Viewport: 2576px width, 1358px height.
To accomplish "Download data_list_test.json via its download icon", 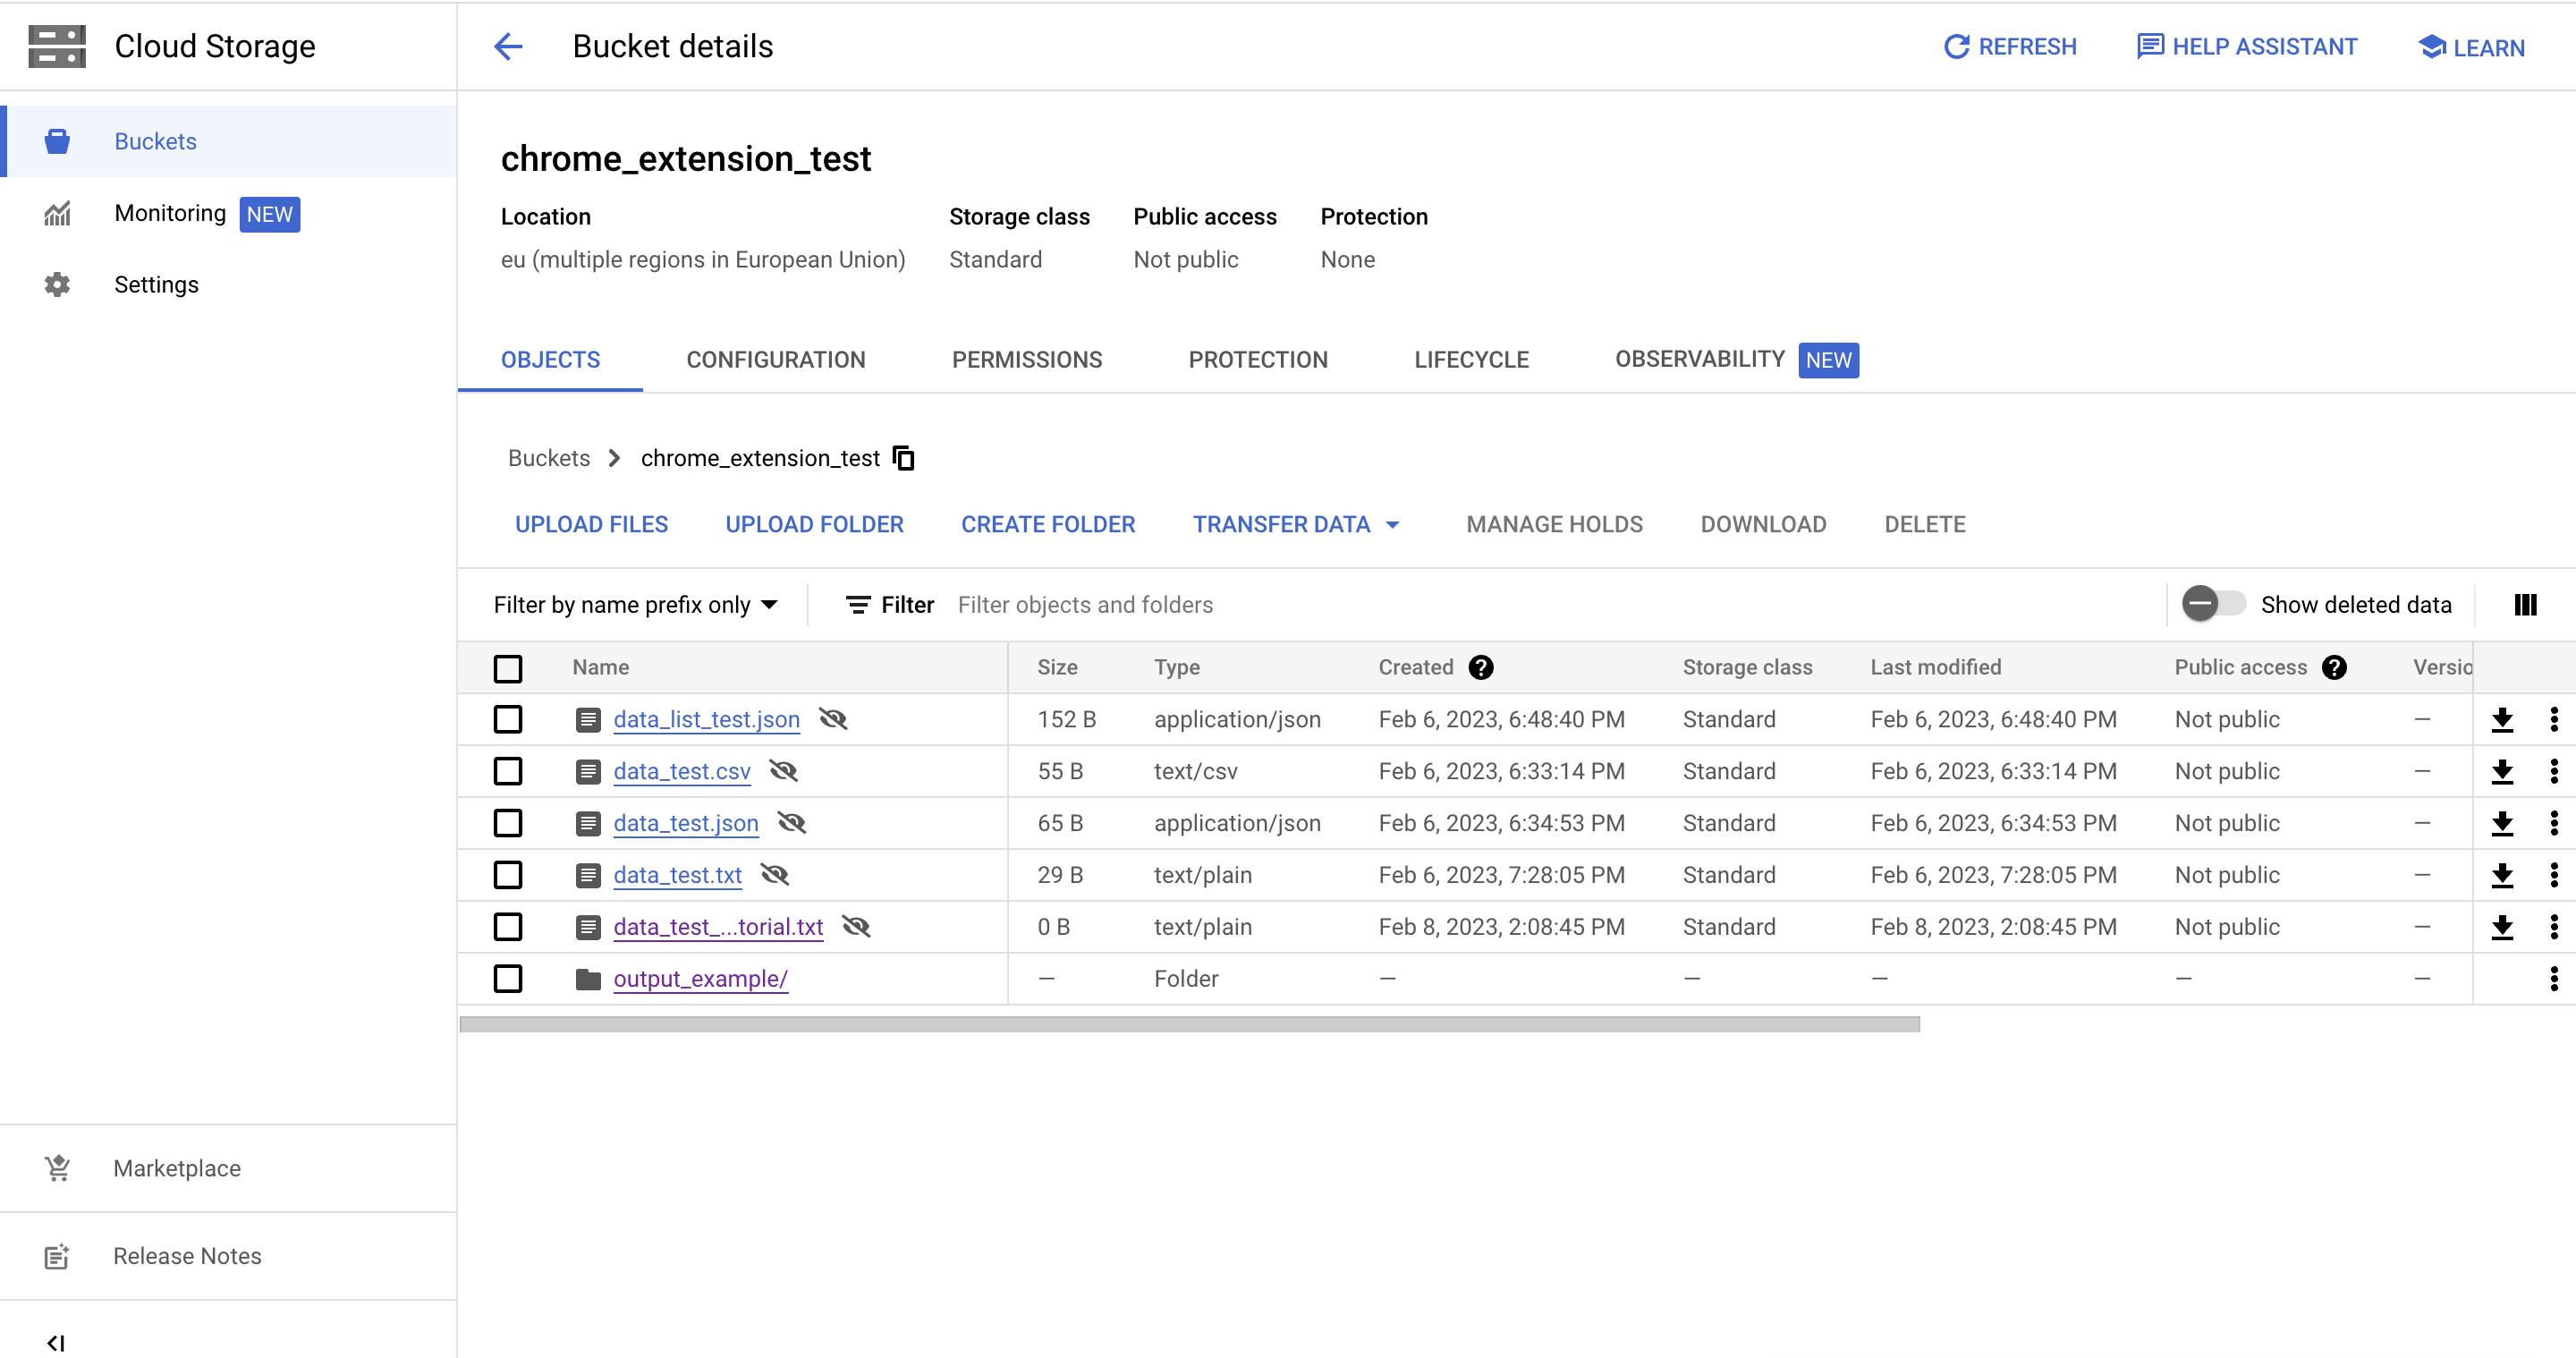I will coord(2502,720).
